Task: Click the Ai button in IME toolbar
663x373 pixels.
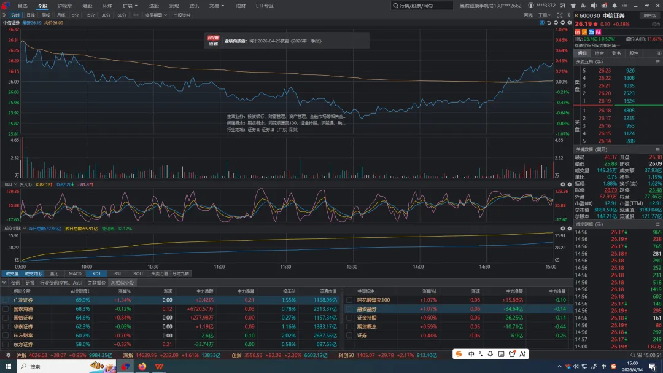Action: 522,354
